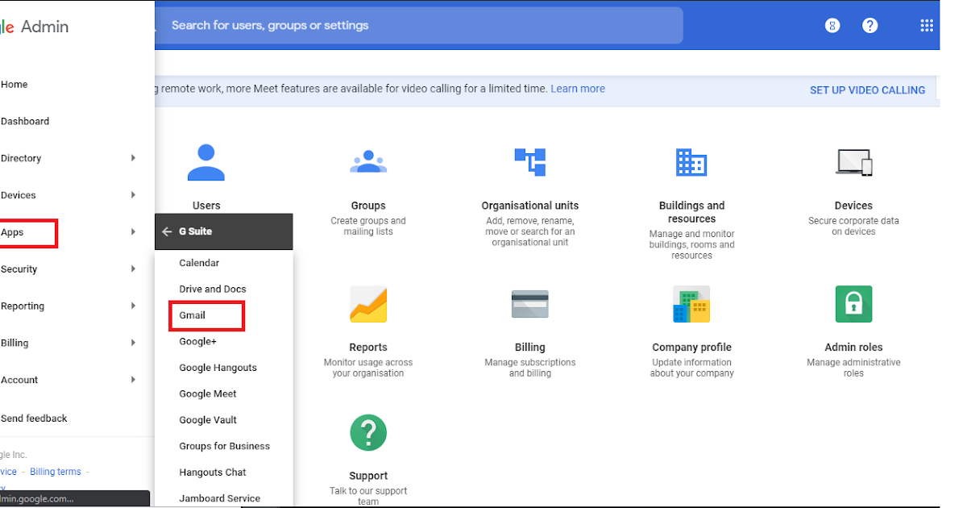
Task: Expand the Reporting submenu arrow
Action: tap(133, 306)
